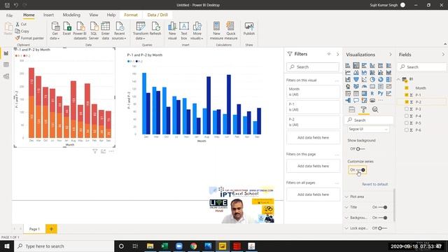Select the Ribbon chart visual
448x252 pixels.
tap(389, 73)
